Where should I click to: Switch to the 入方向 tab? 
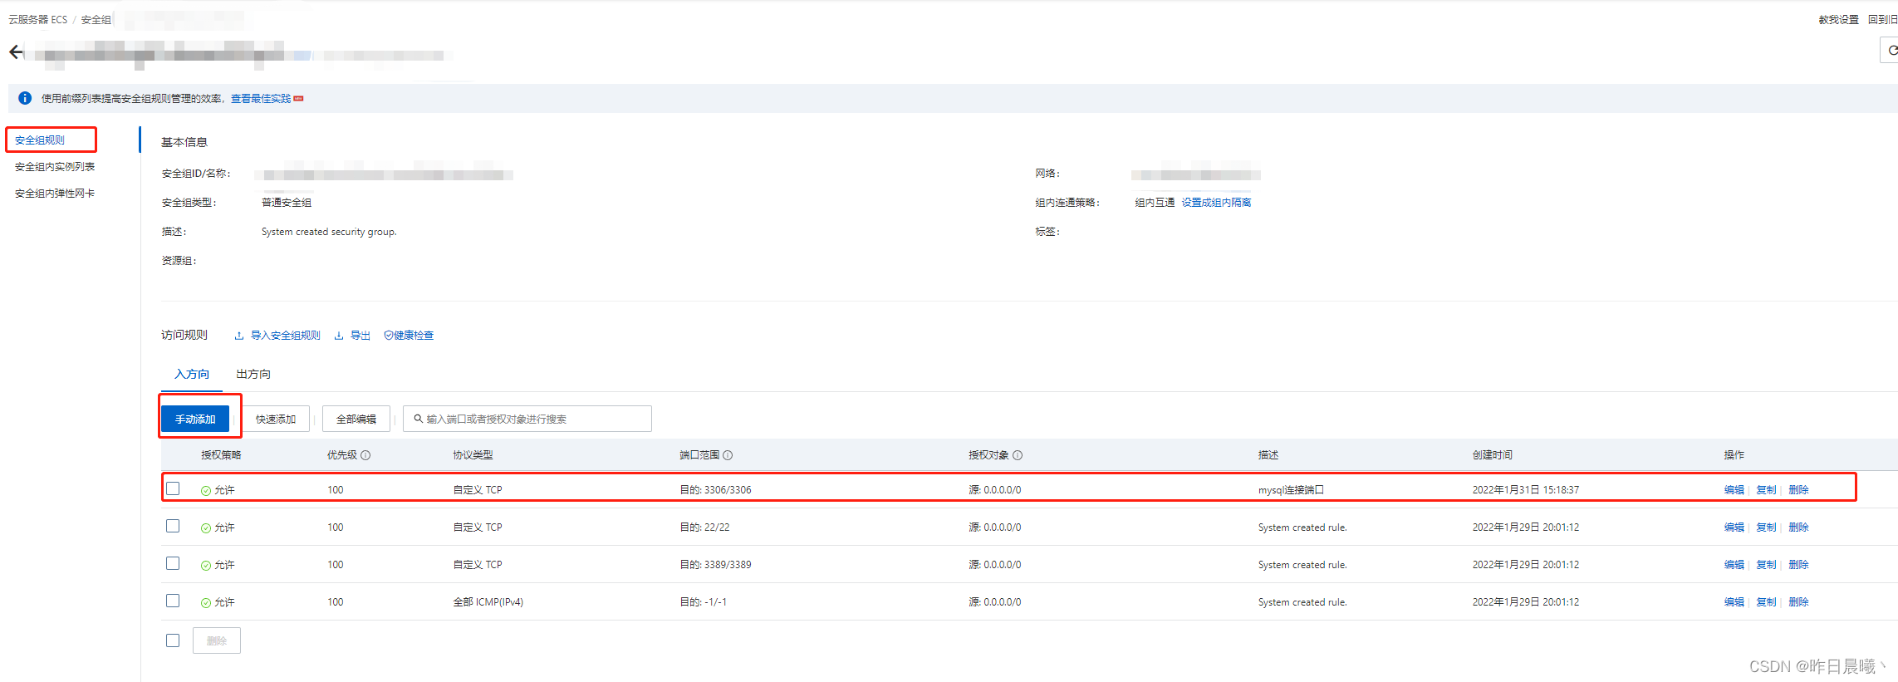192,374
